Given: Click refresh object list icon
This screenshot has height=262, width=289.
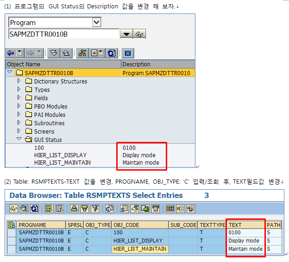Looking at the screenshot, I should pyautogui.click(x=111, y=53).
